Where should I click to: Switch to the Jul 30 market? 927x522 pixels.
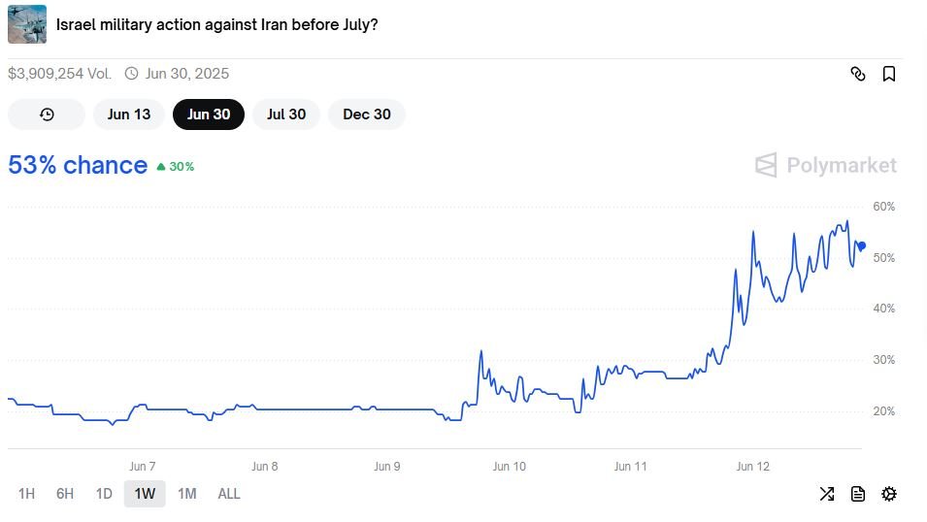click(x=286, y=114)
